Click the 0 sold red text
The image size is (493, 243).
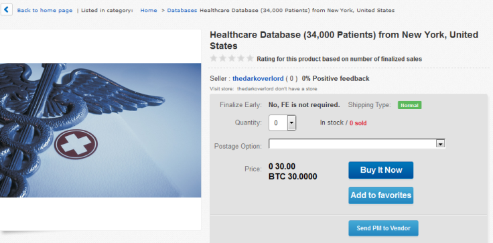point(358,123)
